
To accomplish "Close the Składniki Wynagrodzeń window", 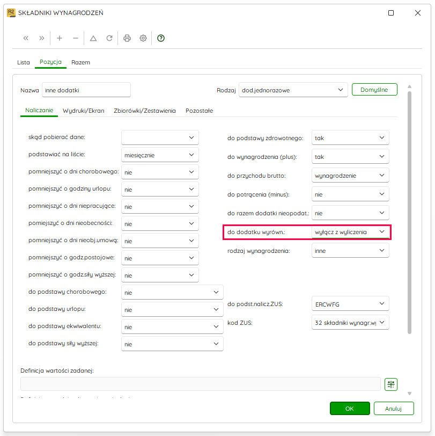I will [x=417, y=13].
